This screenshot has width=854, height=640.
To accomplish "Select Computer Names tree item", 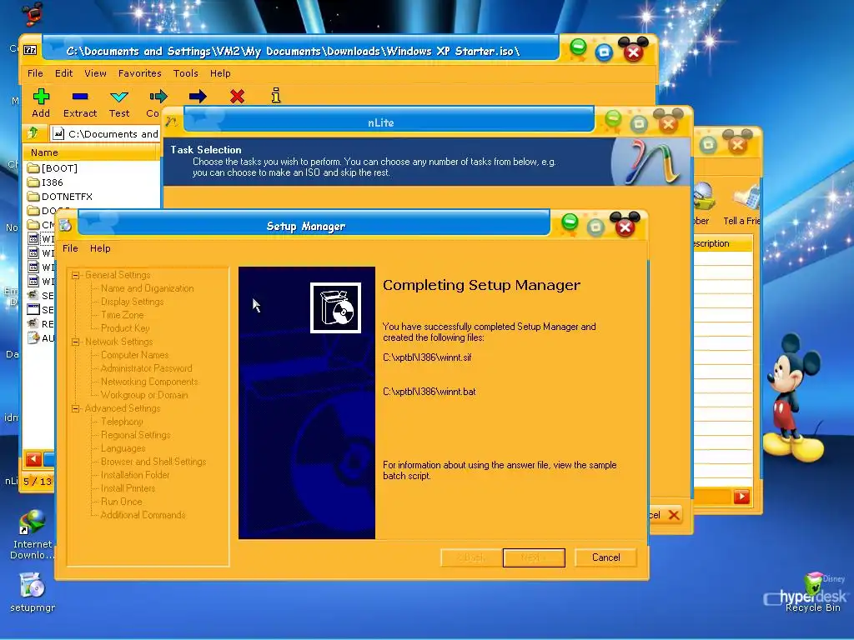I will [134, 355].
